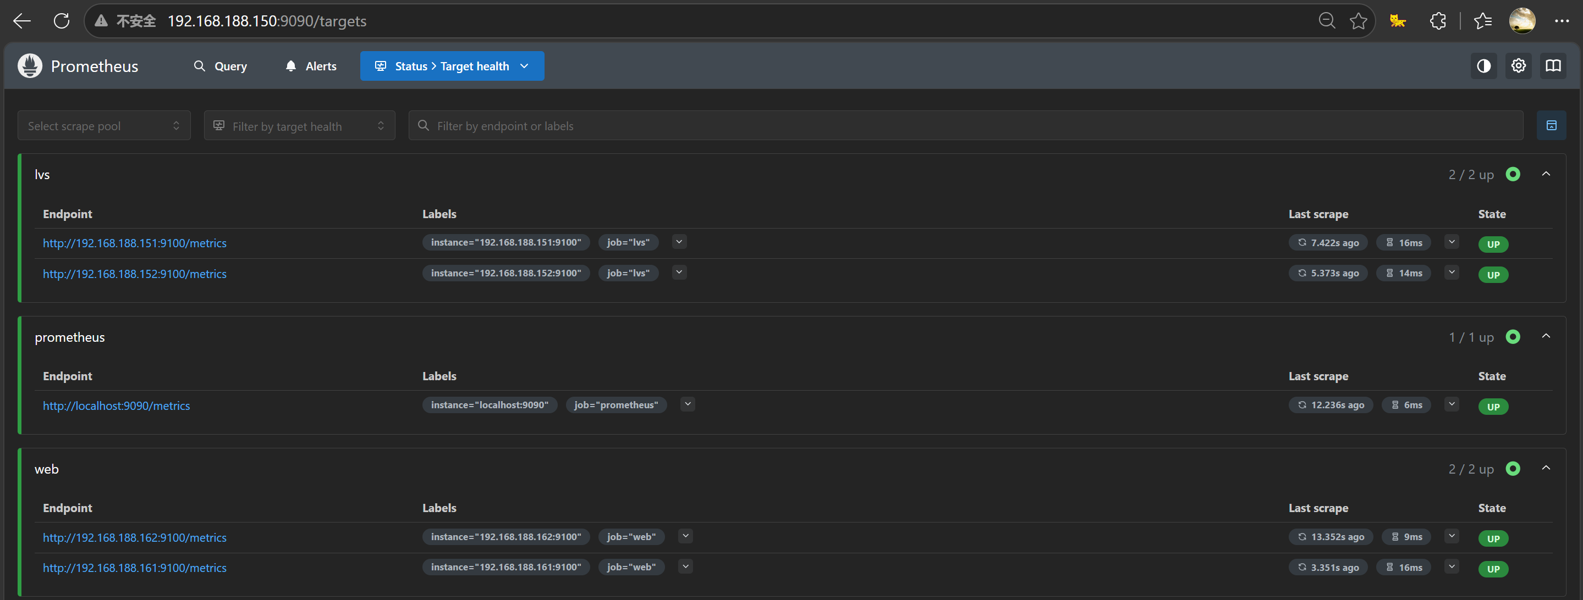Open the browser favorites list icon

tap(1483, 21)
